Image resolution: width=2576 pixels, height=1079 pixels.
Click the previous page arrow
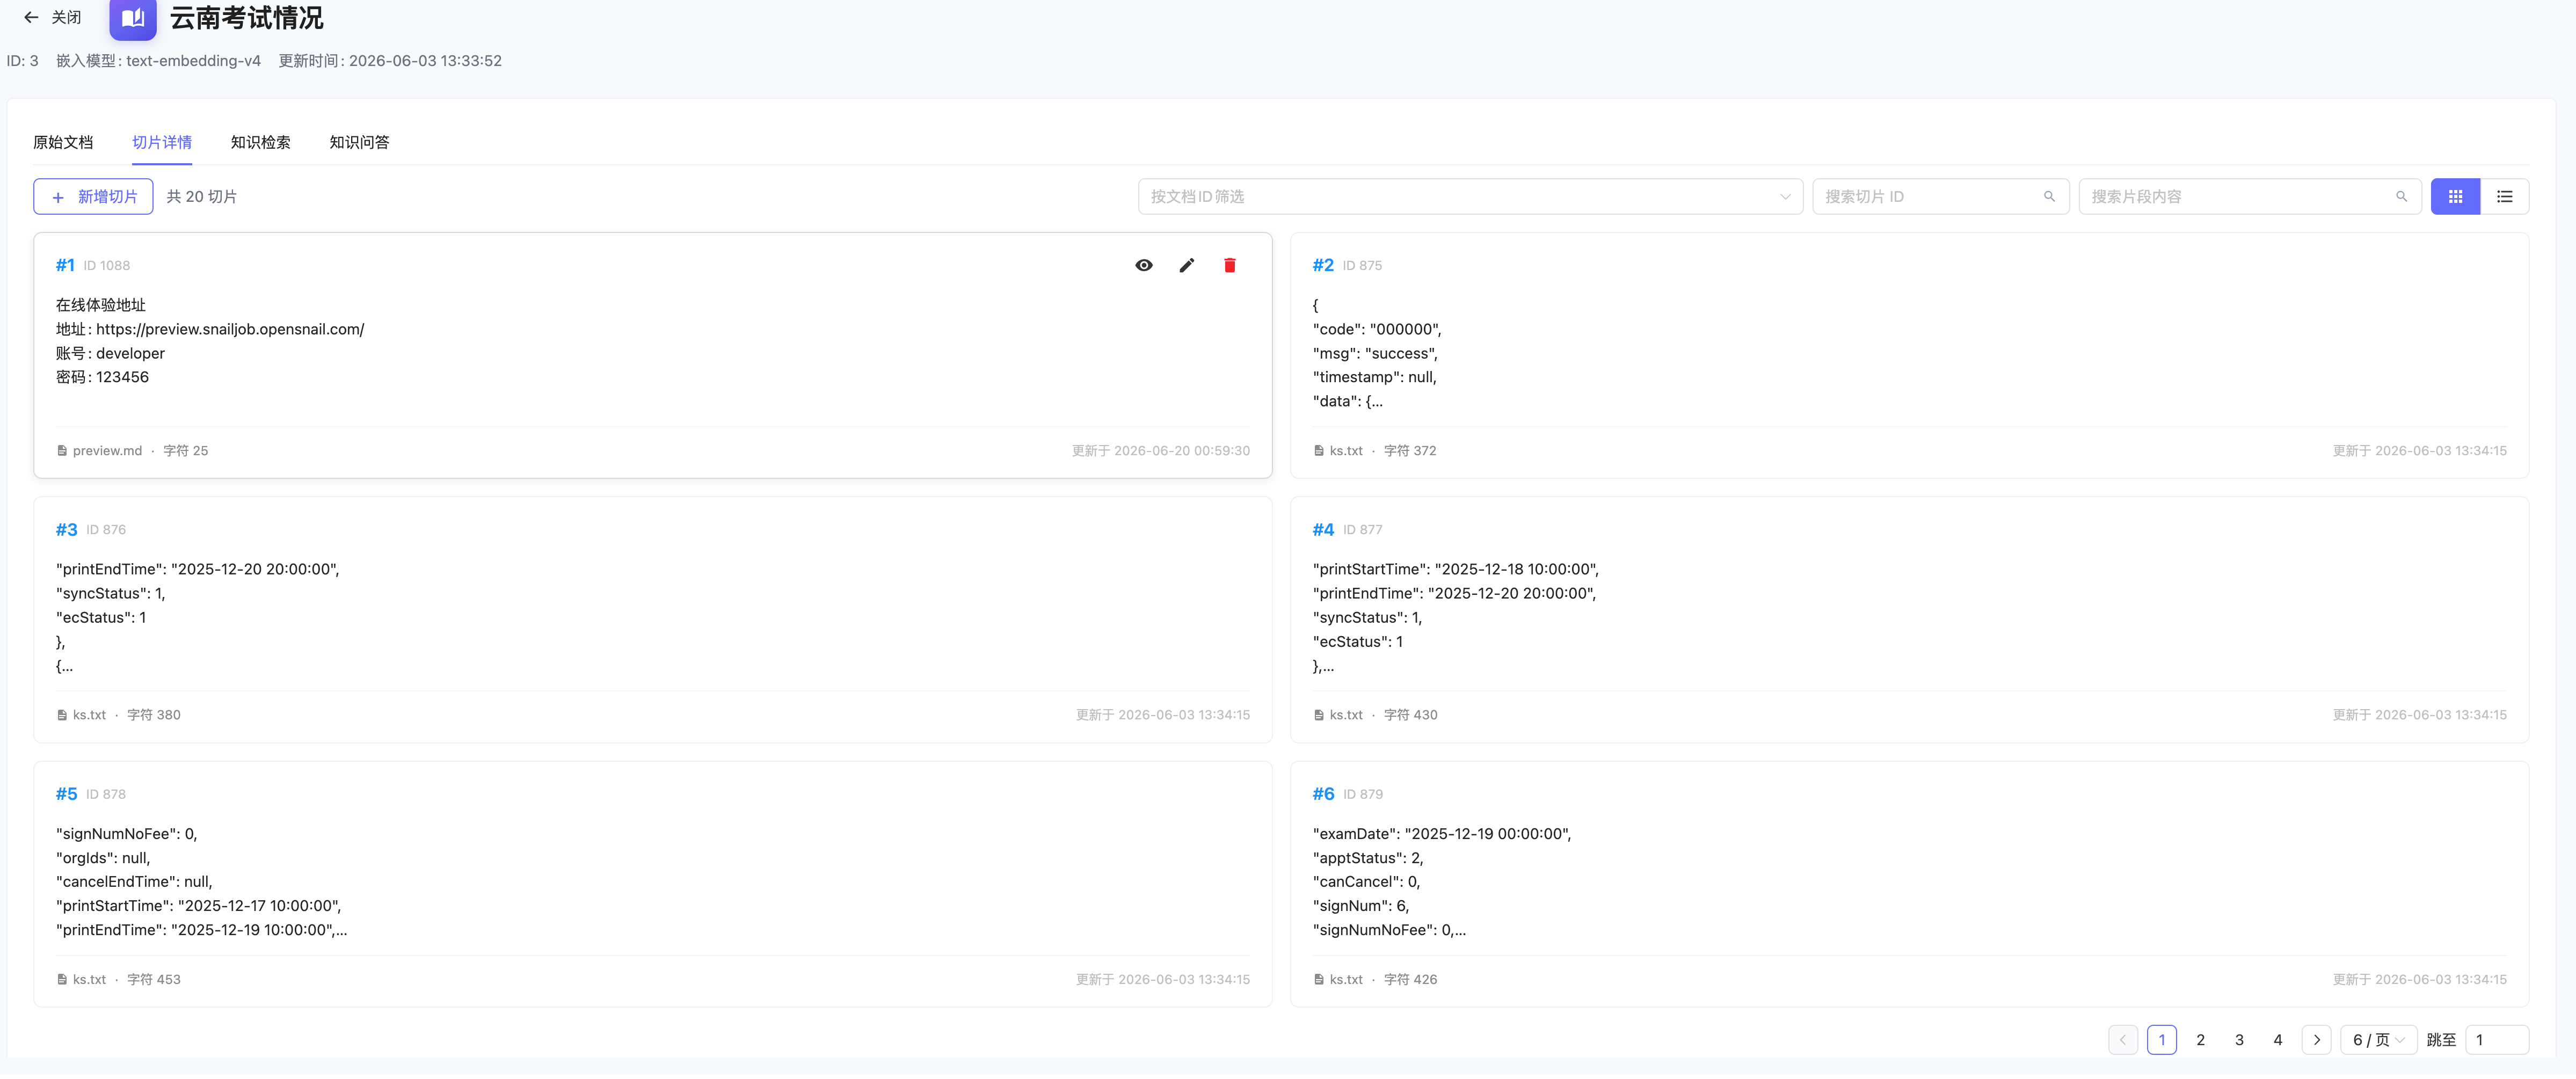pos(2123,1040)
